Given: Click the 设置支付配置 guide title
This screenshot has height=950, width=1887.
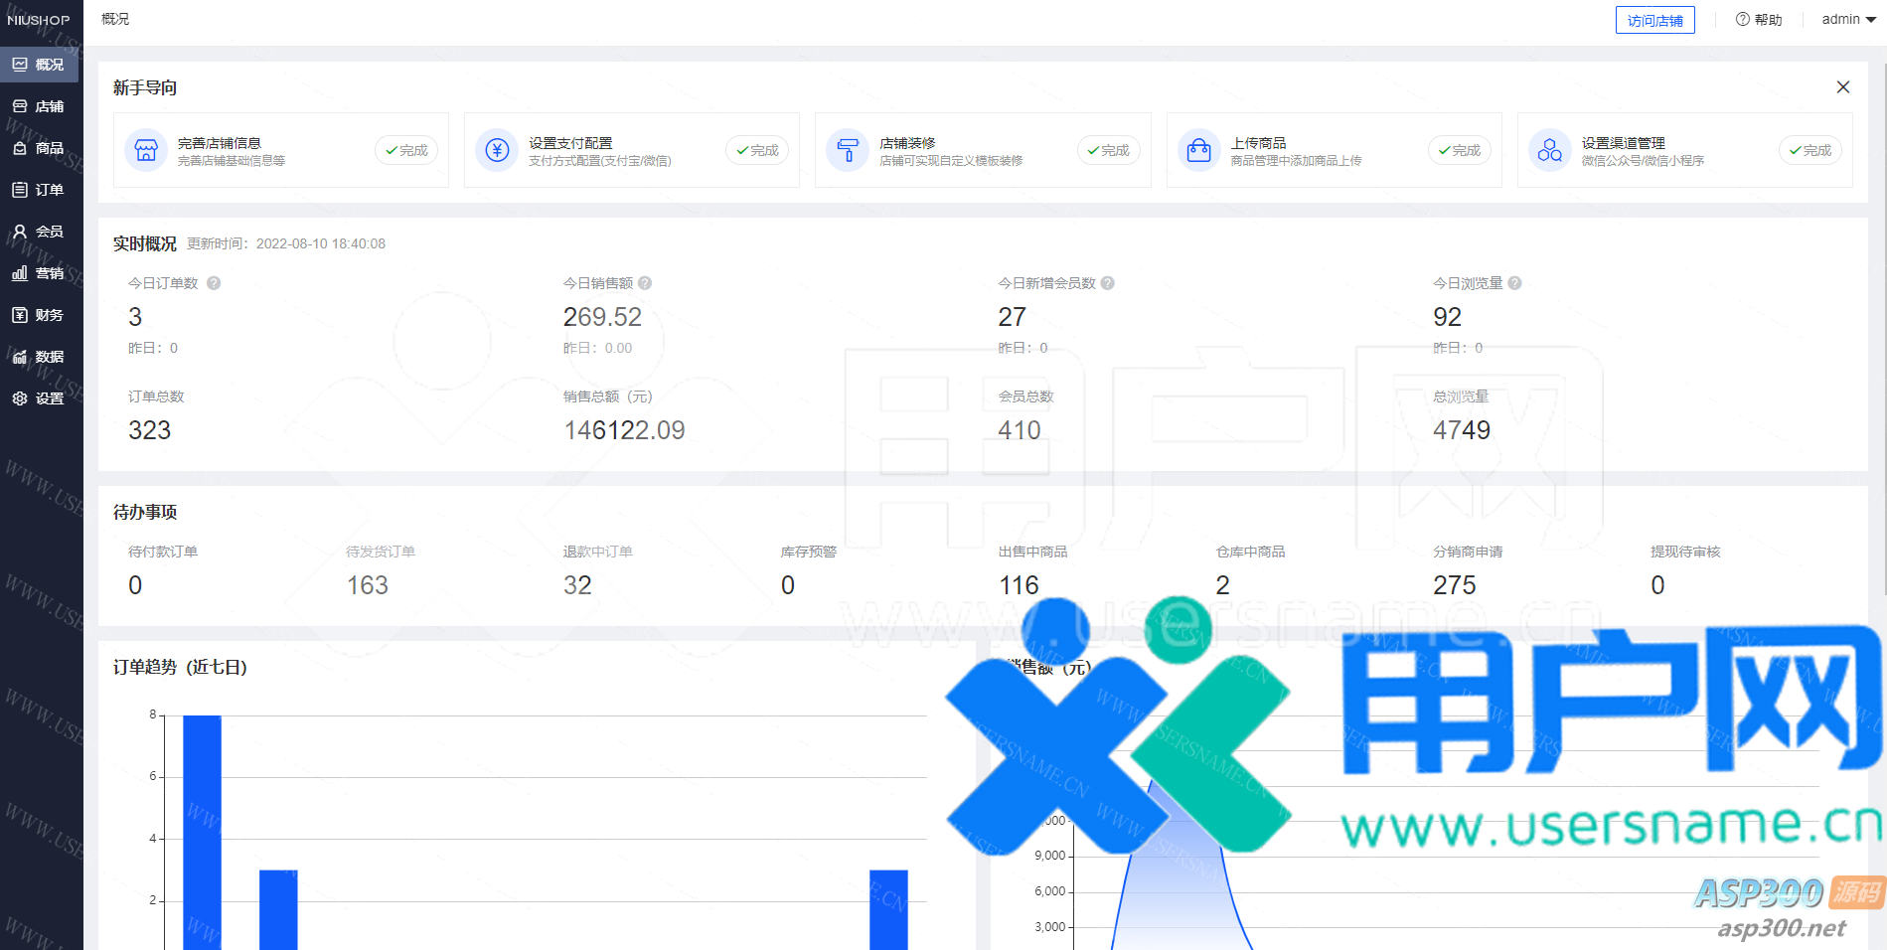Looking at the screenshot, I should (x=570, y=143).
